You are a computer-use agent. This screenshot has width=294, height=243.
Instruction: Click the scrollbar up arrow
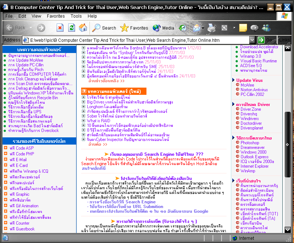coord(287,48)
